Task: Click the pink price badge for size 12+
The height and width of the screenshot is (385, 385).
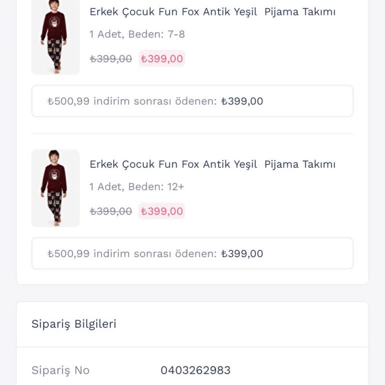Action: click(162, 211)
